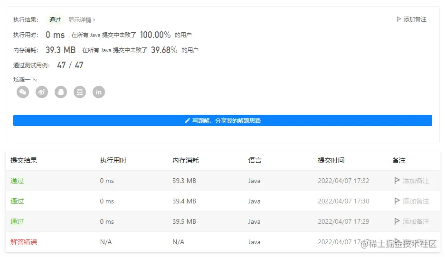Click 添加备注 text at top right

click(x=415, y=19)
